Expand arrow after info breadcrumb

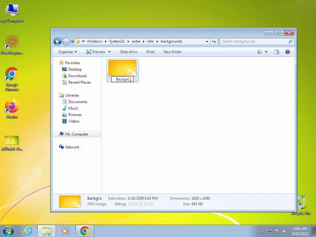157,42
